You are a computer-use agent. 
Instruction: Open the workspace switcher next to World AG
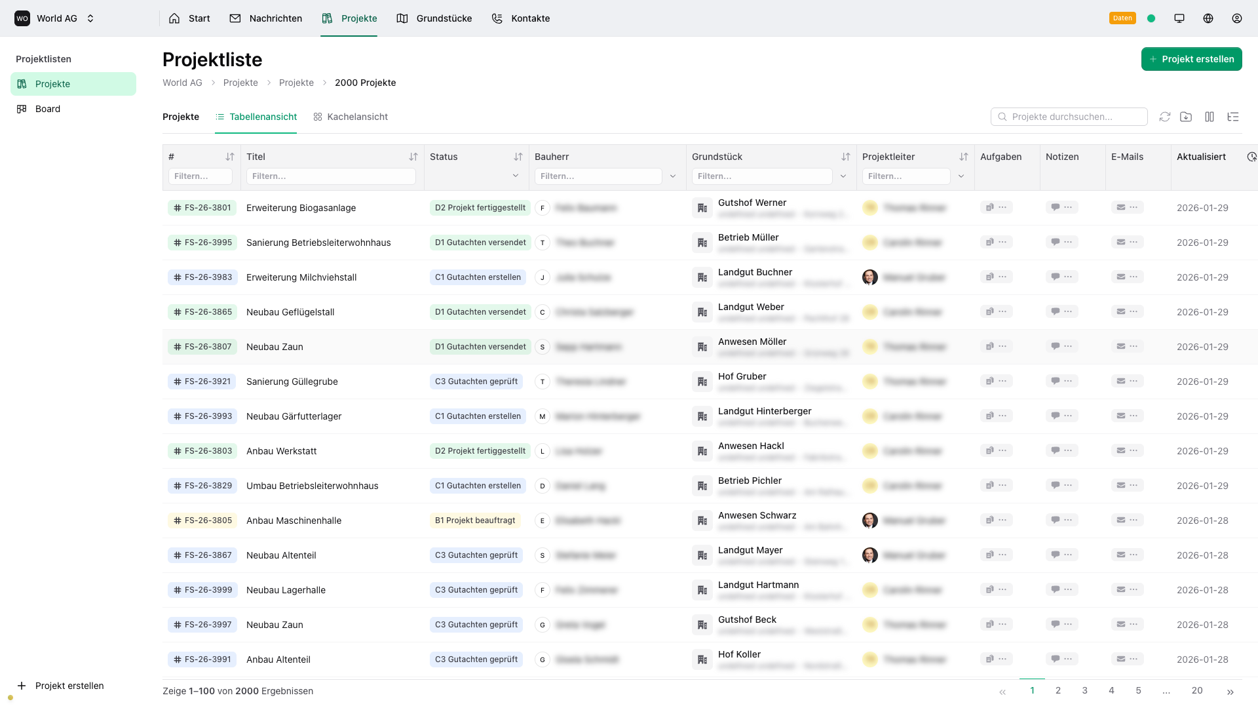click(90, 18)
